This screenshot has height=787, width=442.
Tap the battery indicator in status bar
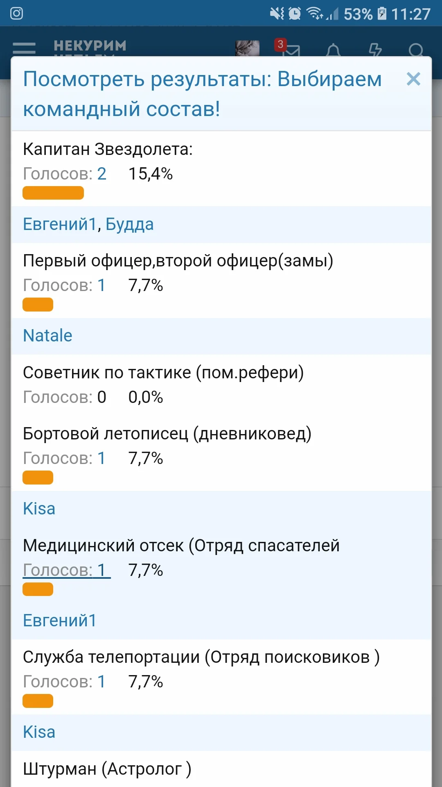click(381, 14)
